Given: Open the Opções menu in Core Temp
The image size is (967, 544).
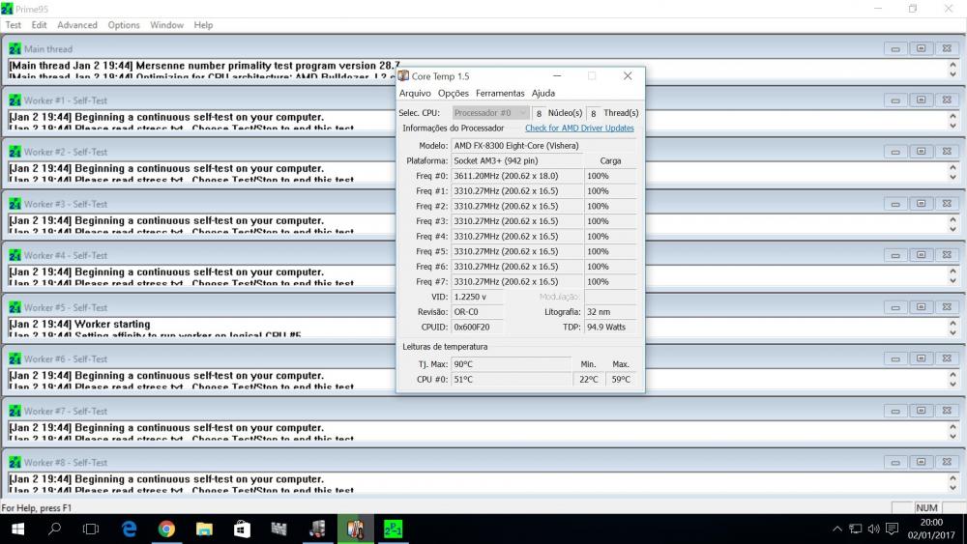Looking at the screenshot, I should (x=453, y=94).
